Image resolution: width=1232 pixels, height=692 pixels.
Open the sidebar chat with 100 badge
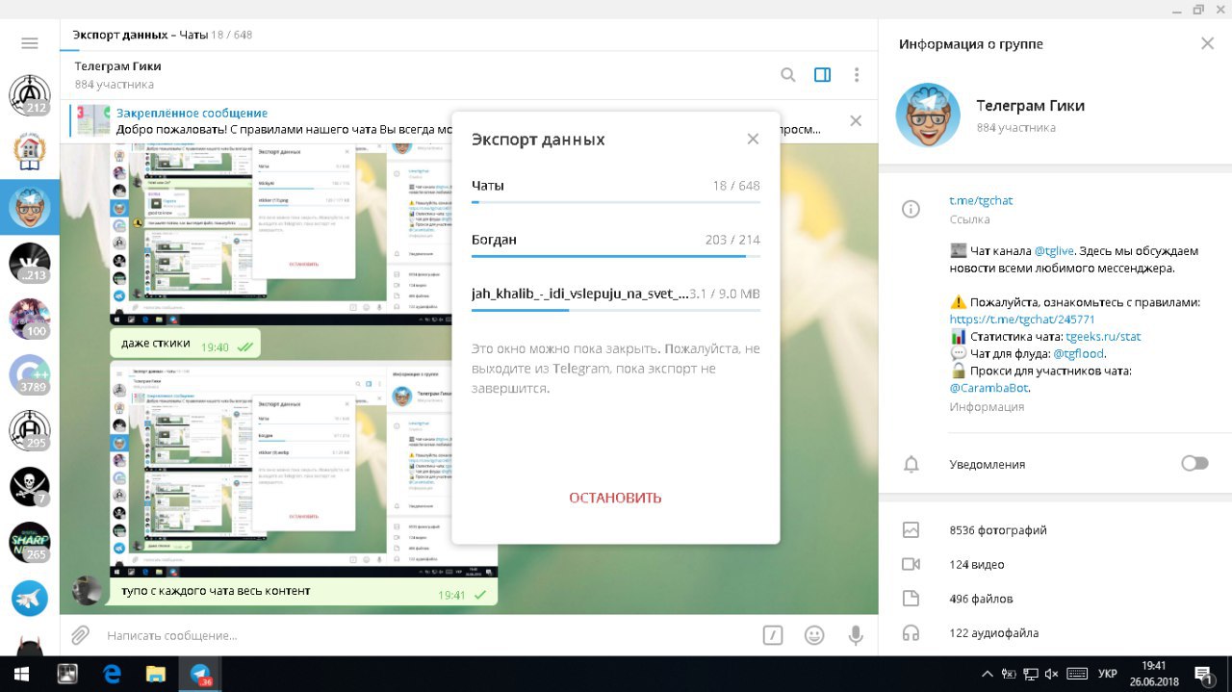29,319
